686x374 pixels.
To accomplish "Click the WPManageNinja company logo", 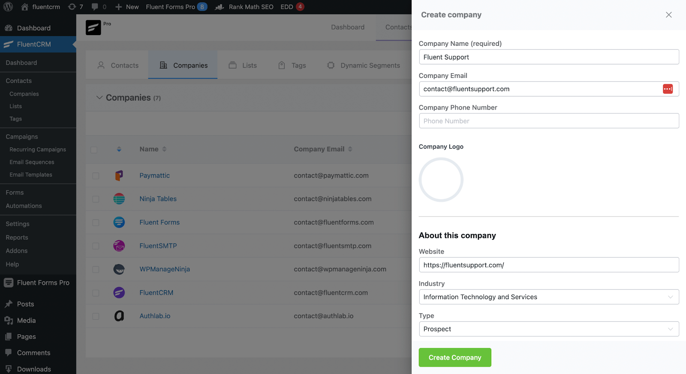I will pos(119,269).
